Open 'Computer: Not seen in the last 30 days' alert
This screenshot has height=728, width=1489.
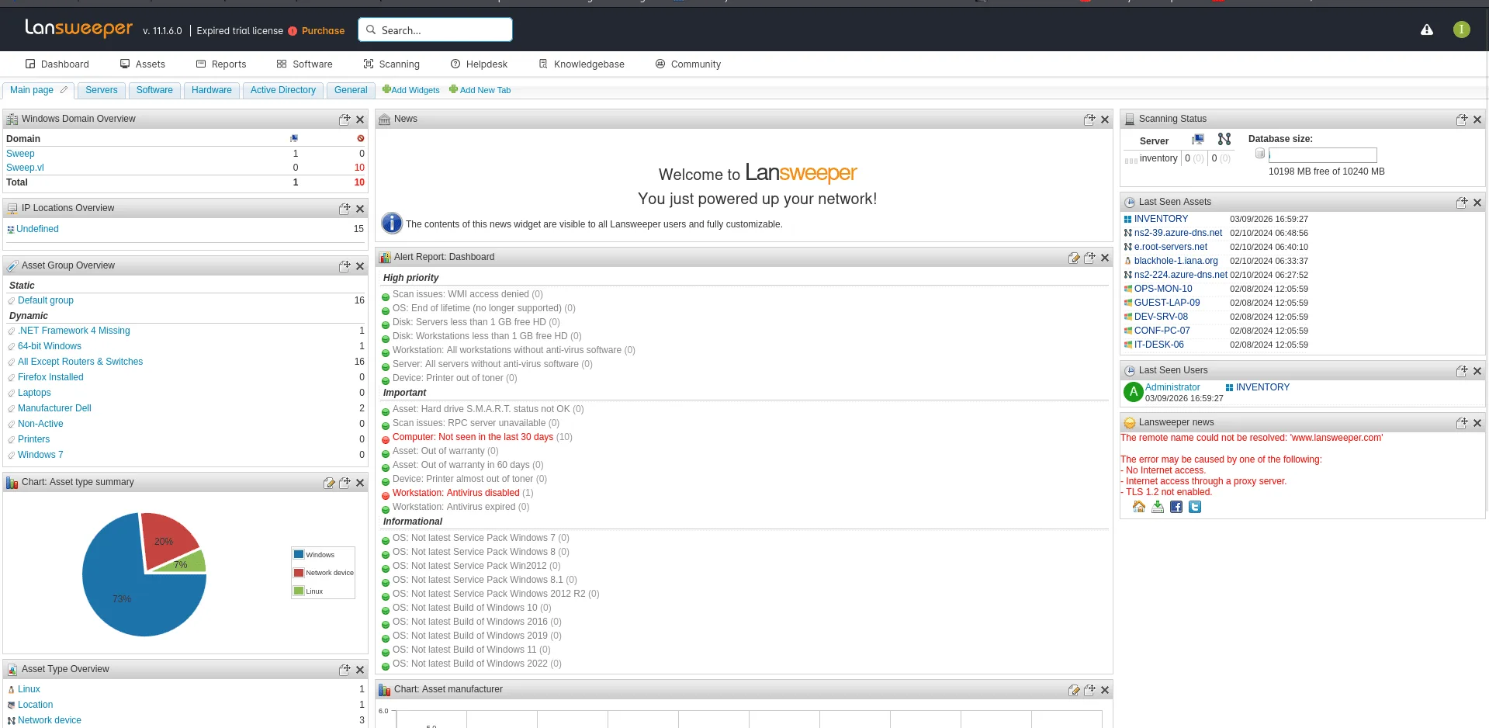click(473, 437)
